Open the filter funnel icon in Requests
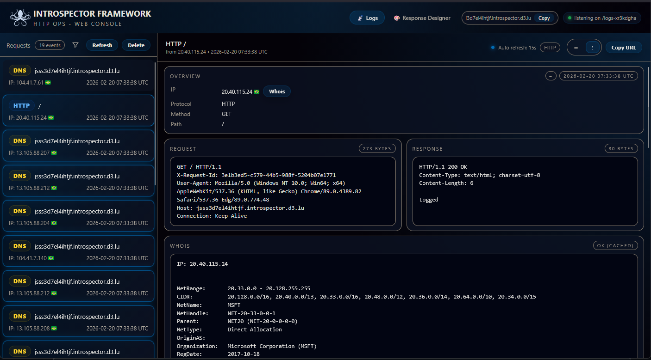 click(75, 45)
